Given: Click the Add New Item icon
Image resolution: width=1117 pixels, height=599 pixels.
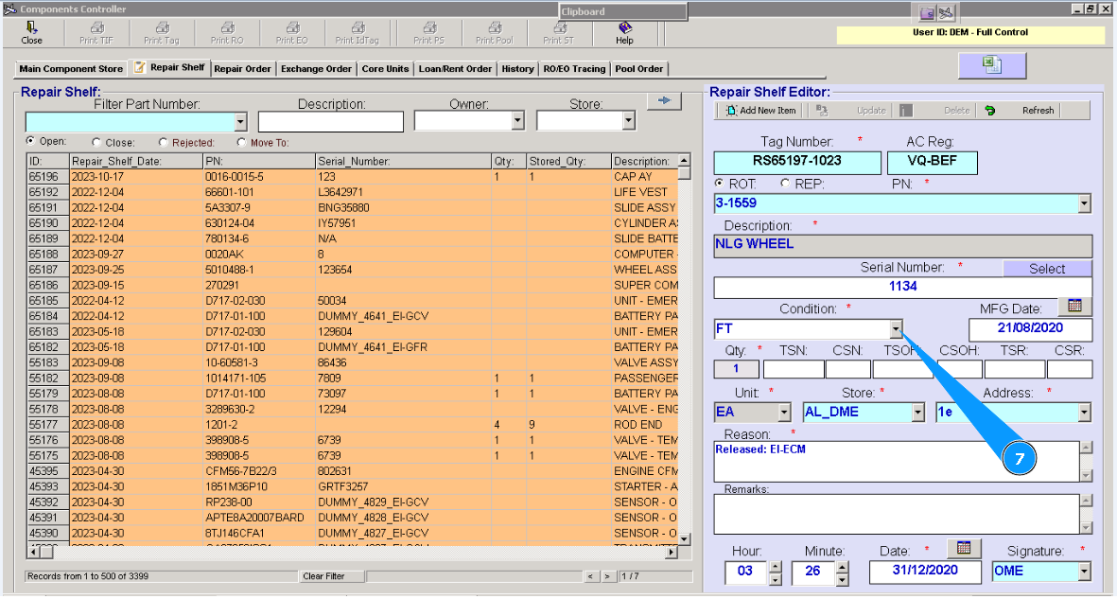Looking at the screenshot, I should pos(732,111).
